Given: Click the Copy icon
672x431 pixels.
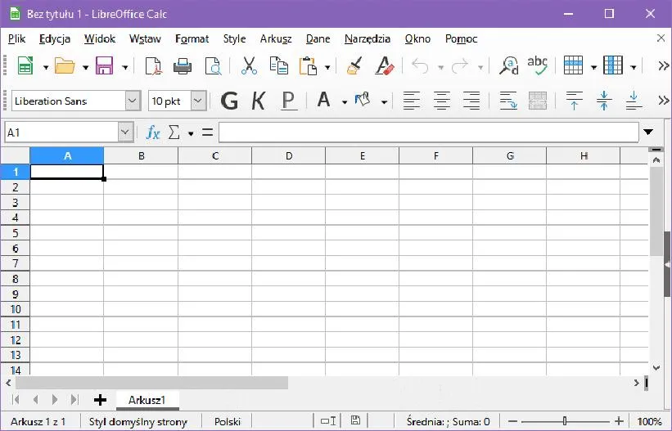Looking at the screenshot, I should pos(278,66).
